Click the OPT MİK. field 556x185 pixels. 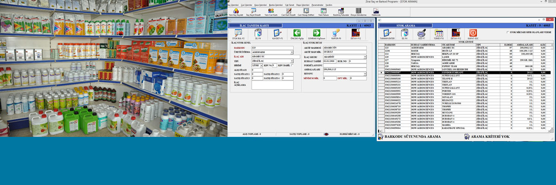coord(358,78)
